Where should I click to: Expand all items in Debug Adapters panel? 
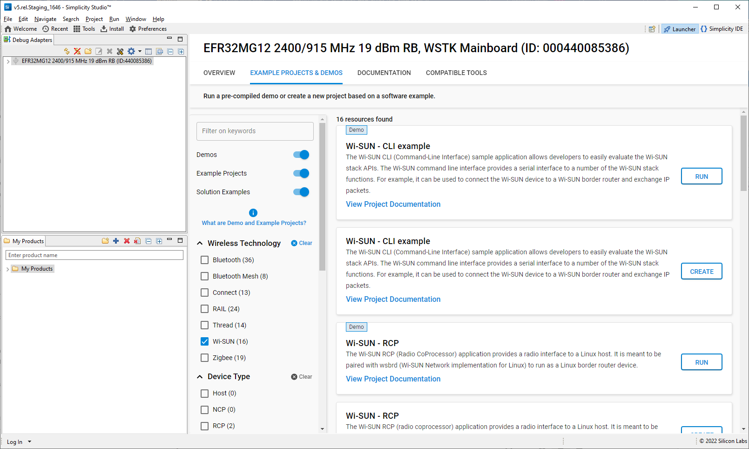(x=181, y=51)
